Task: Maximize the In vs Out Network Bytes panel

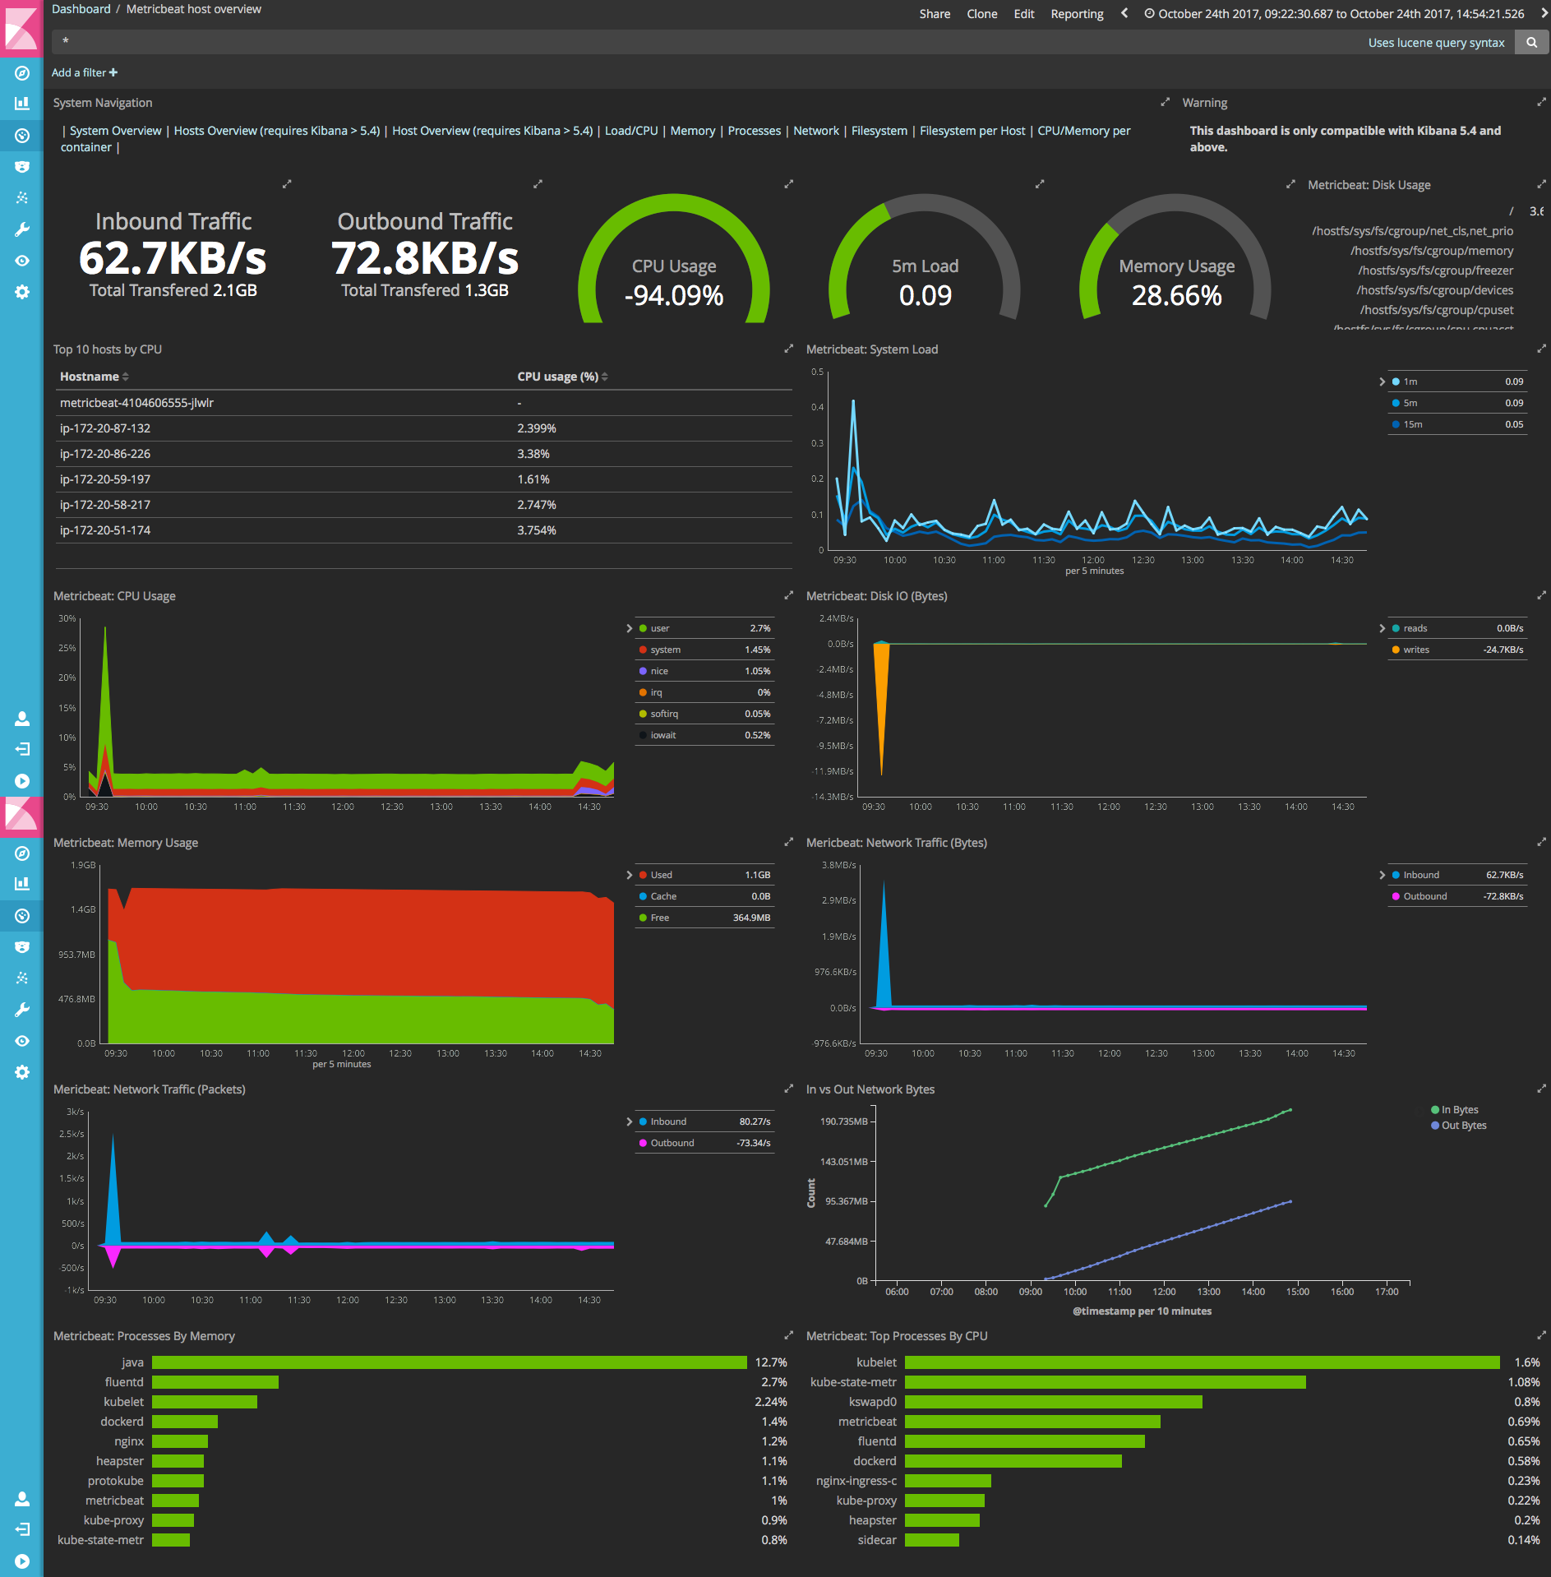Action: pos(1541,1089)
